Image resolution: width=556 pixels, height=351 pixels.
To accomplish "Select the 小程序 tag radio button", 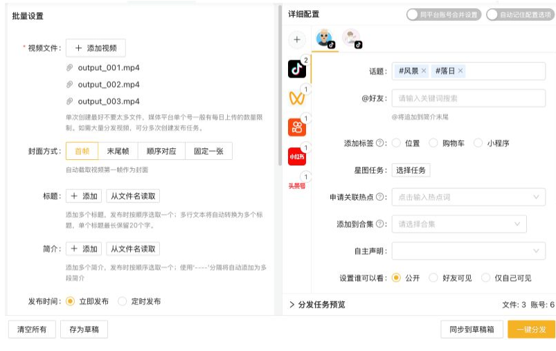I will [x=478, y=143].
